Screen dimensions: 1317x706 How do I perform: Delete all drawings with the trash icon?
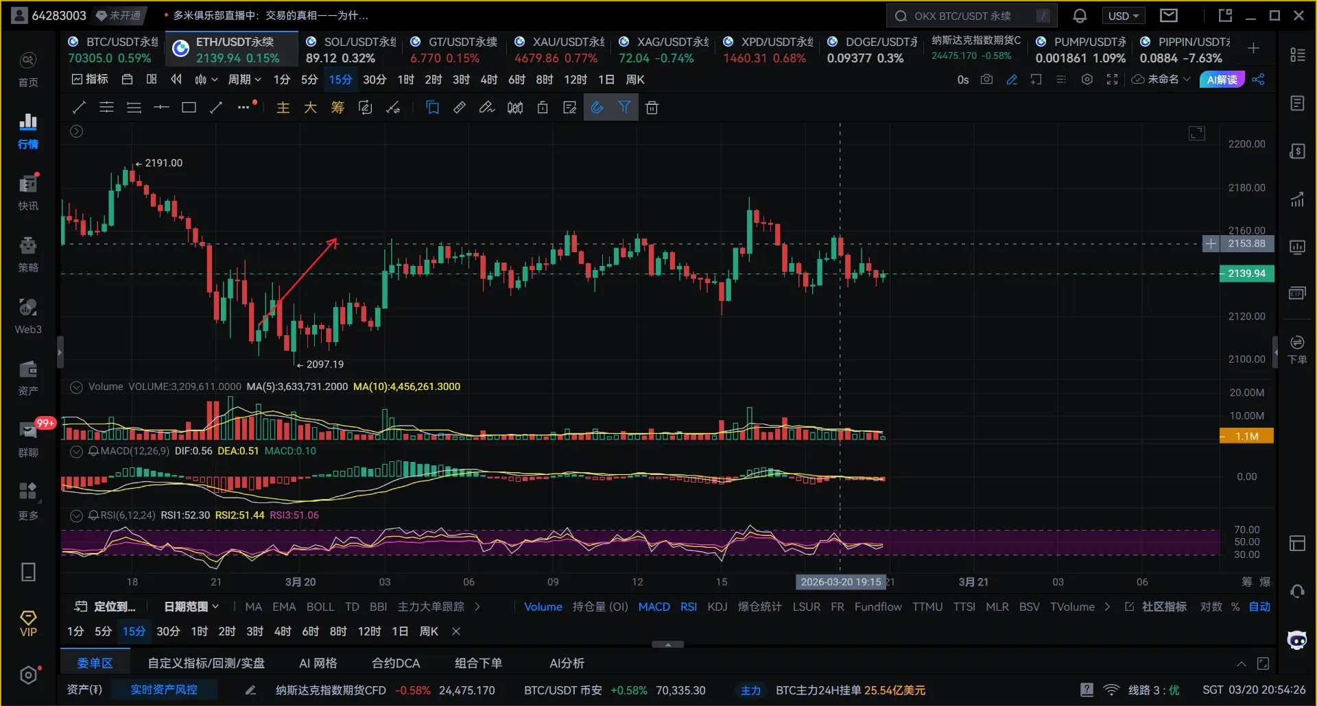point(652,108)
